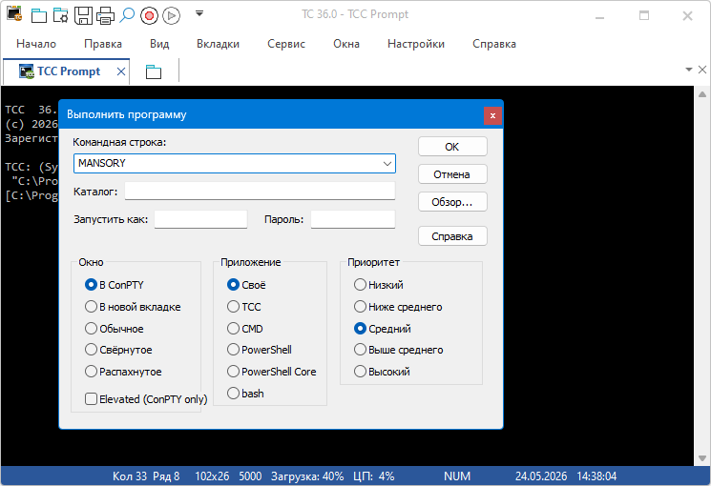Click the printer icon in toolbar
Screen dimensions: 711x486
[x=105, y=15]
